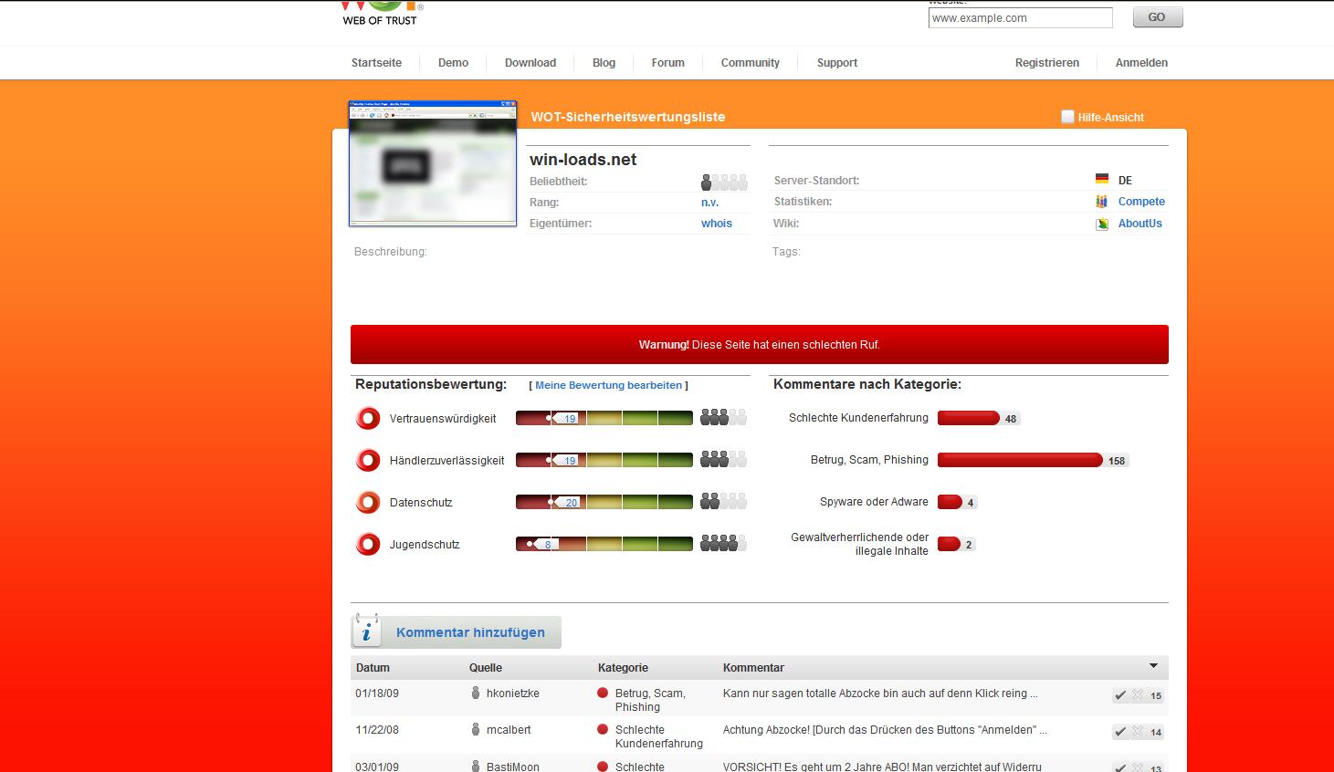Click the AboutUs wiki icon

[1102, 224]
